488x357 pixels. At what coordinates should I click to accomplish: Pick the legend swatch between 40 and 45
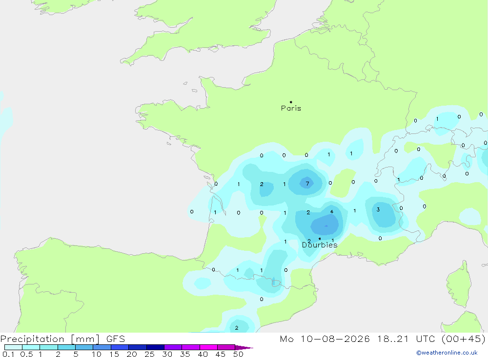[x=208, y=347]
